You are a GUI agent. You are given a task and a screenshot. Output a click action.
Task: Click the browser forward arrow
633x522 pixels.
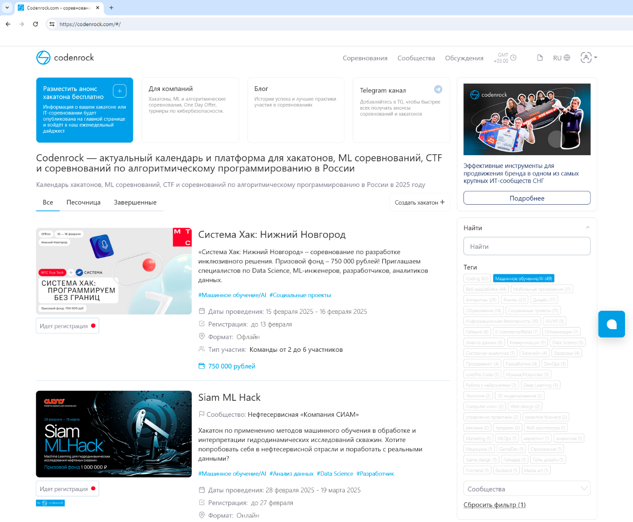[22, 24]
